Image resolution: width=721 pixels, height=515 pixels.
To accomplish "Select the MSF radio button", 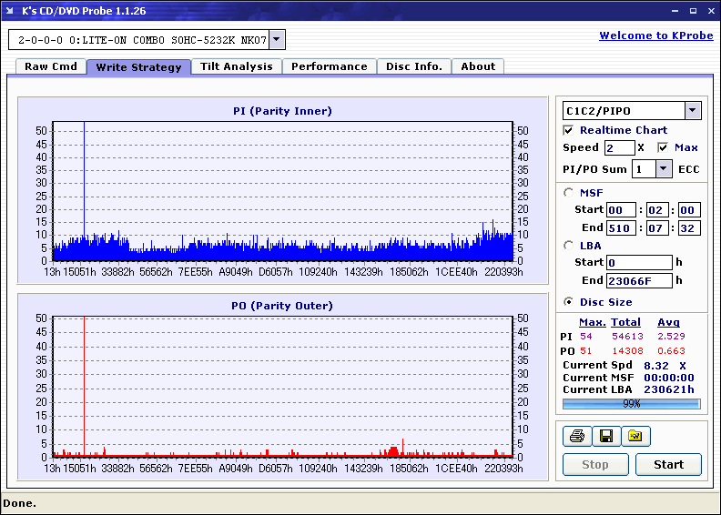I will [x=569, y=193].
